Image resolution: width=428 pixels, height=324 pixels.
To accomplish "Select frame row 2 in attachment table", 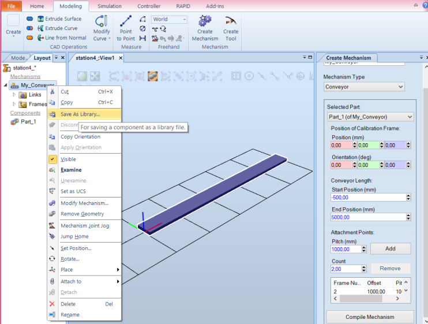I will click(367, 292).
